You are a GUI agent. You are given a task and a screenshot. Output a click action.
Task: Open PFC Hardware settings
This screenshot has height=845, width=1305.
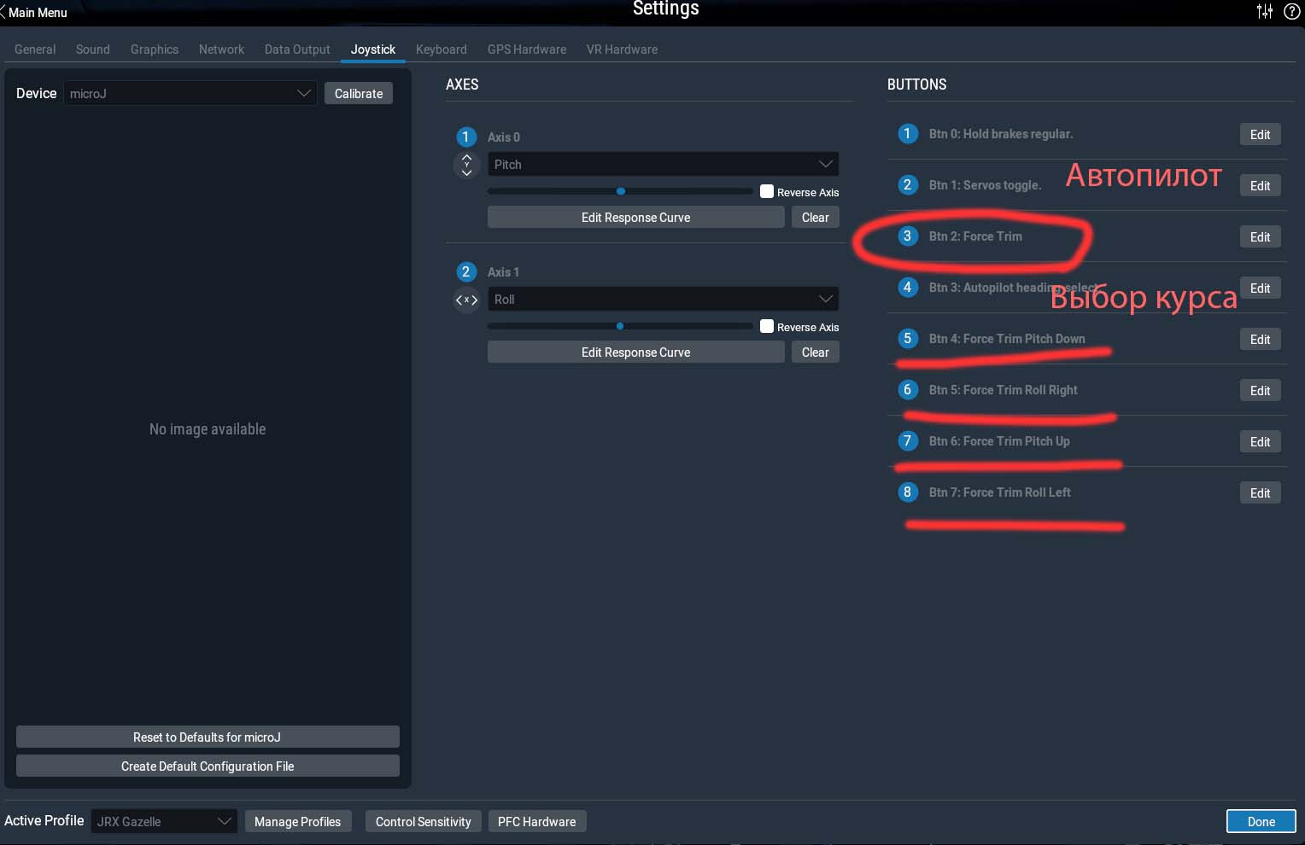pyautogui.click(x=537, y=821)
